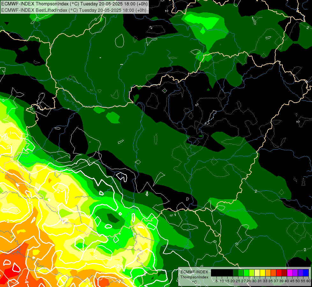Click the legend title 'ECMWF-INDEX'
Viewport: 312px width, 287px height.
click(x=194, y=272)
